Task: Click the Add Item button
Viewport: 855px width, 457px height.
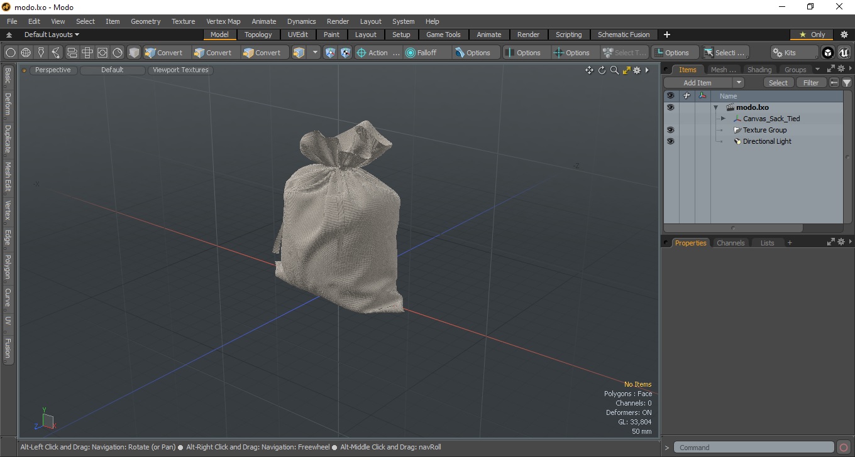Action: [x=698, y=83]
